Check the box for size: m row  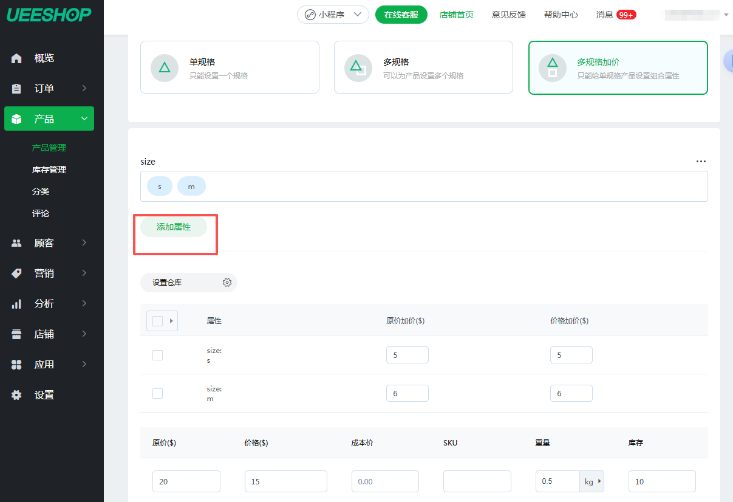pyautogui.click(x=157, y=393)
